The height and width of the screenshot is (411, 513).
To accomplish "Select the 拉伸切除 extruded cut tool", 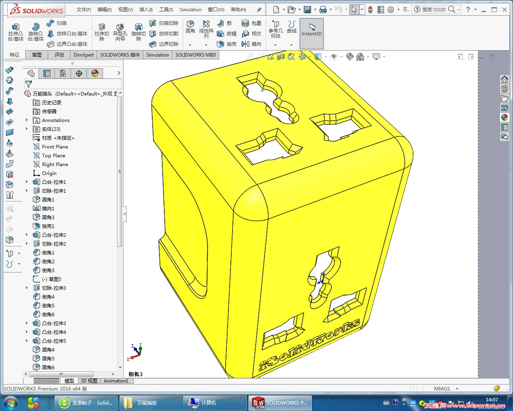I will click(x=102, y=31).
